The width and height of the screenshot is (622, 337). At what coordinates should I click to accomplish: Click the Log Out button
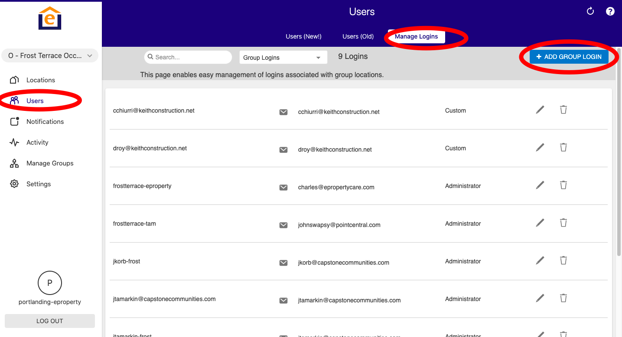50,321
